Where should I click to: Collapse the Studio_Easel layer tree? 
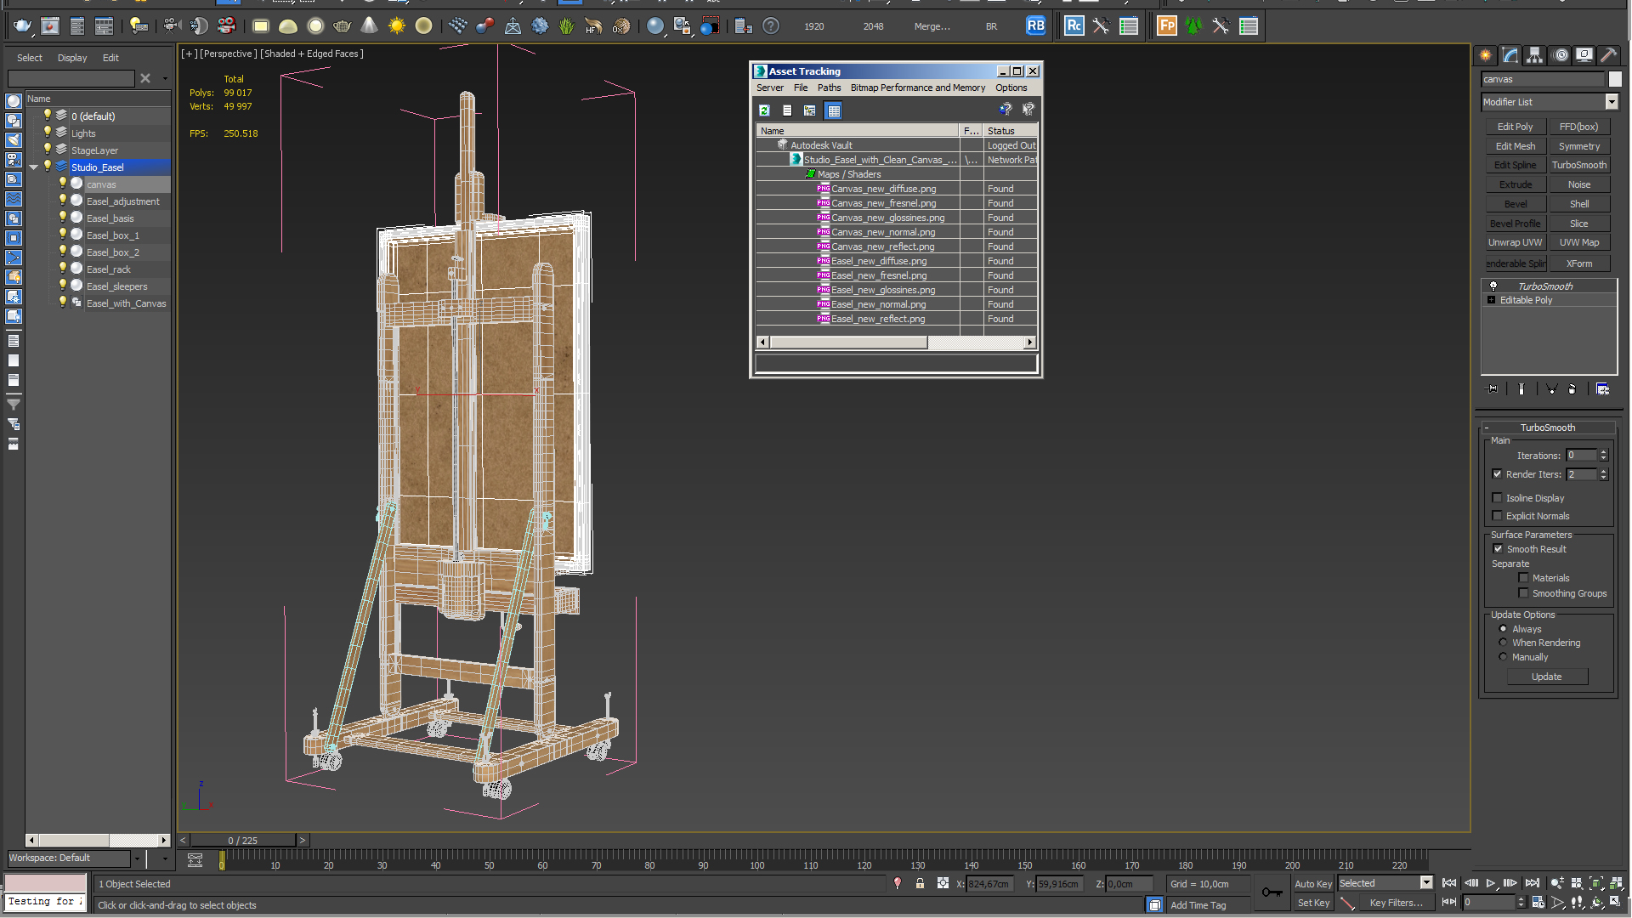(34, 167)
